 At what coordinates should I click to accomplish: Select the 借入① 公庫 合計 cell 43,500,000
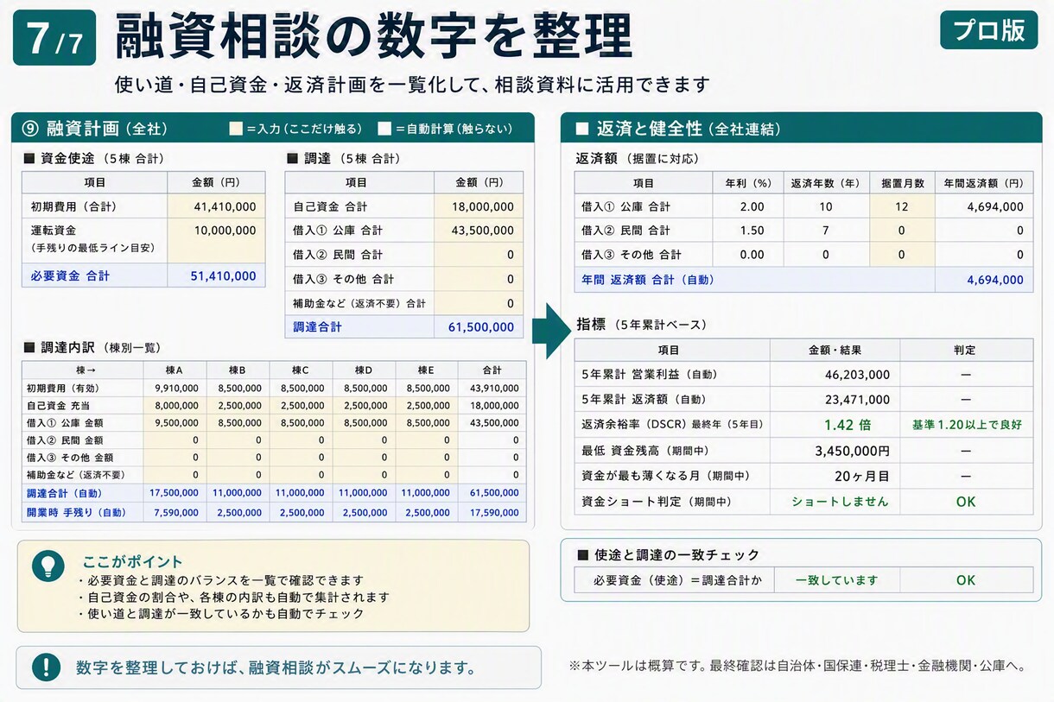[479, 231]
